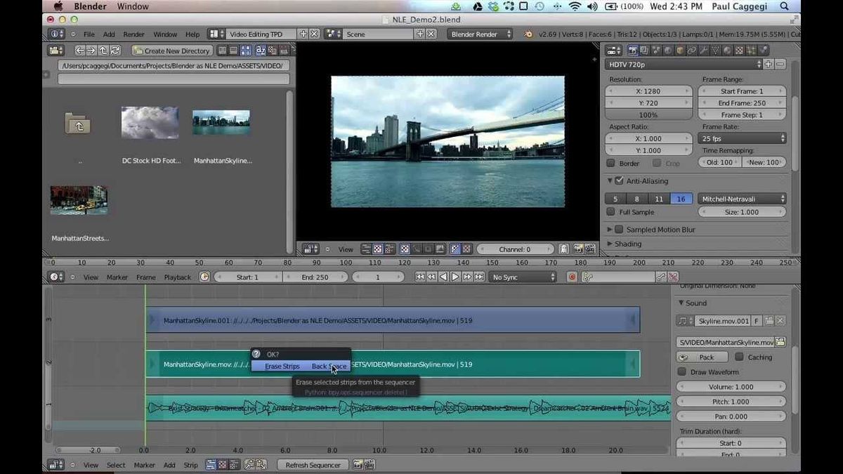Open the 25 fps frame rate dropdown
This screenshot has height=474, width=843.
click(741, 138)
